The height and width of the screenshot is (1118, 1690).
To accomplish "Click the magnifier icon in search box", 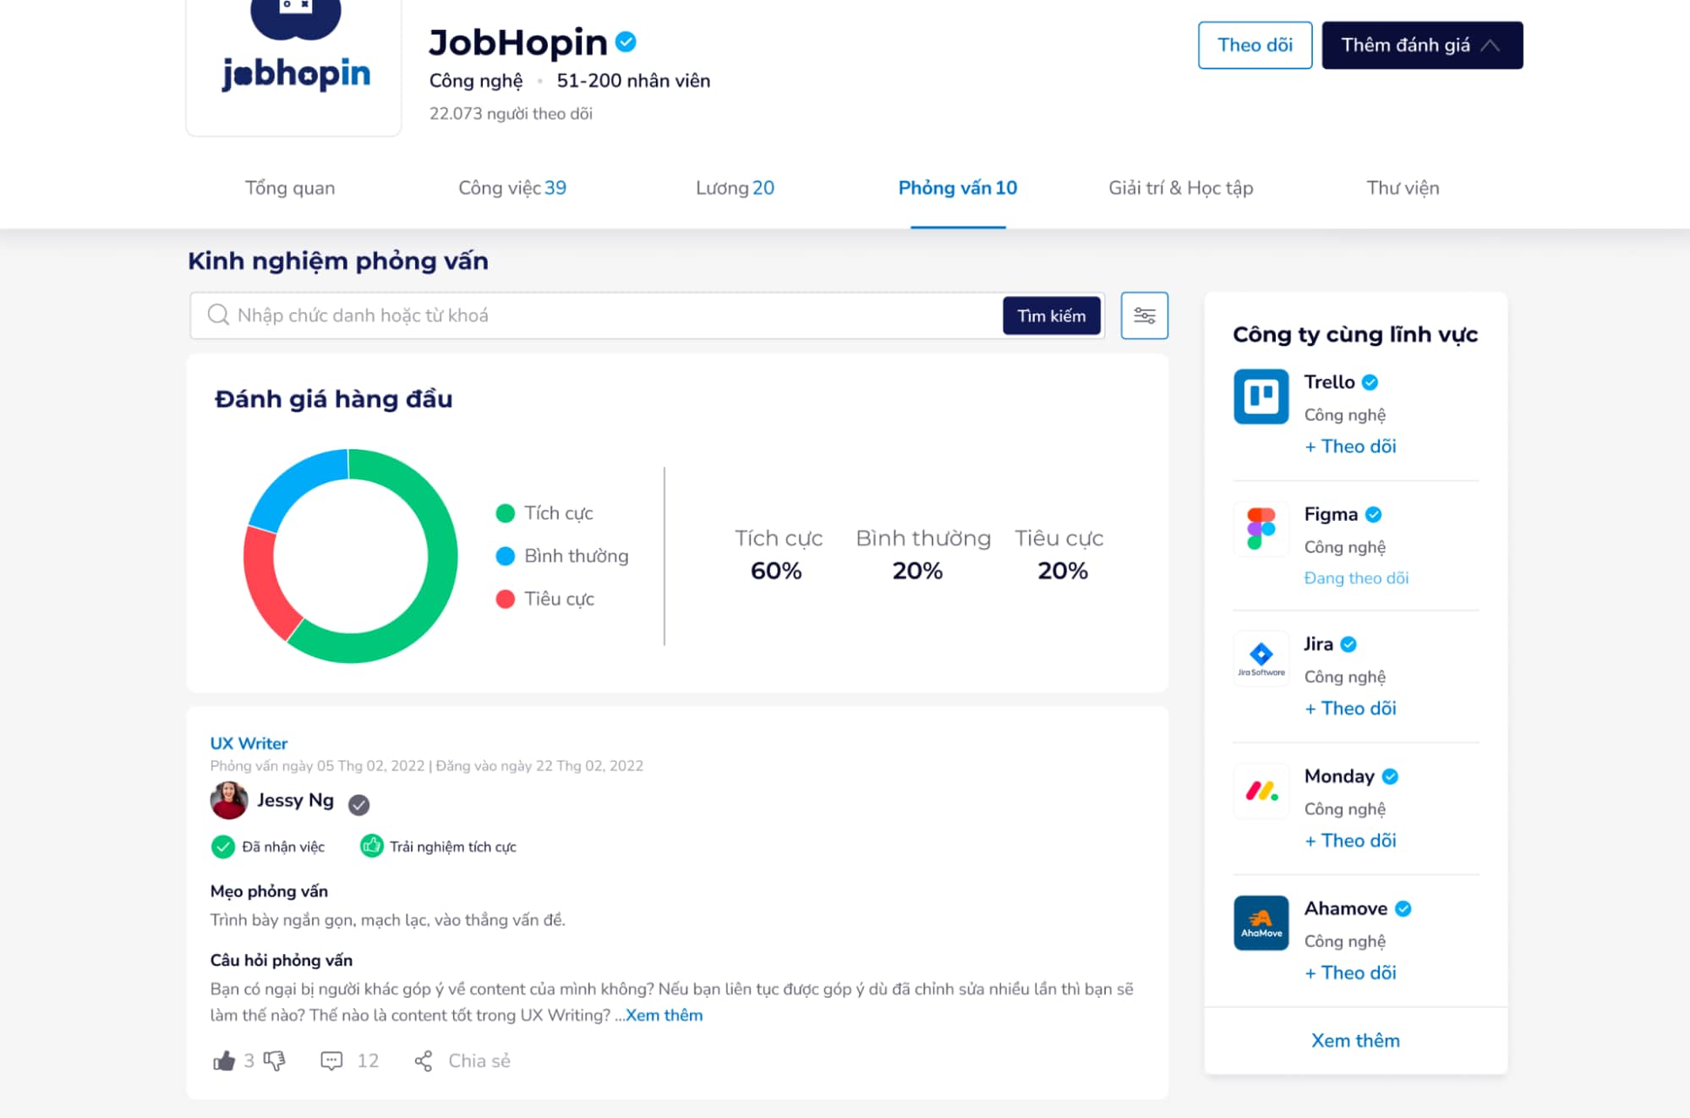I will coord(218,315).
